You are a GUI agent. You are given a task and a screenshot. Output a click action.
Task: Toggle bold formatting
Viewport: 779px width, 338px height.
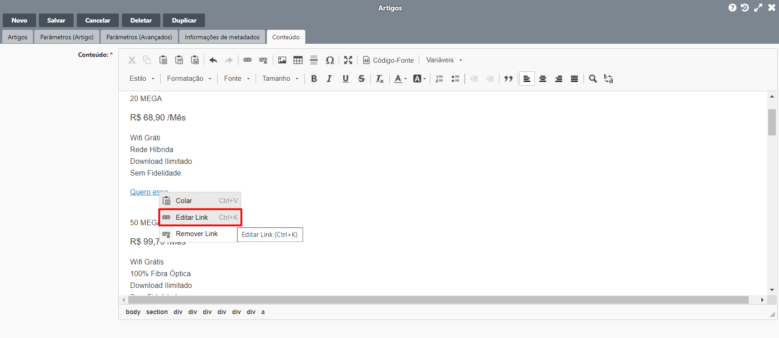[314, 79]
